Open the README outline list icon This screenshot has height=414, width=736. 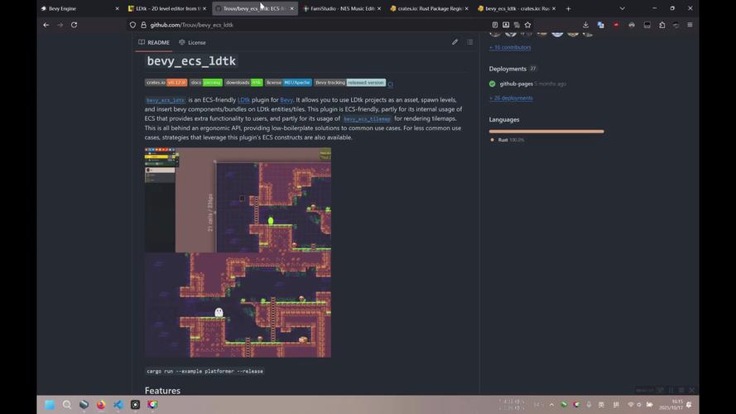coord(469,42)
